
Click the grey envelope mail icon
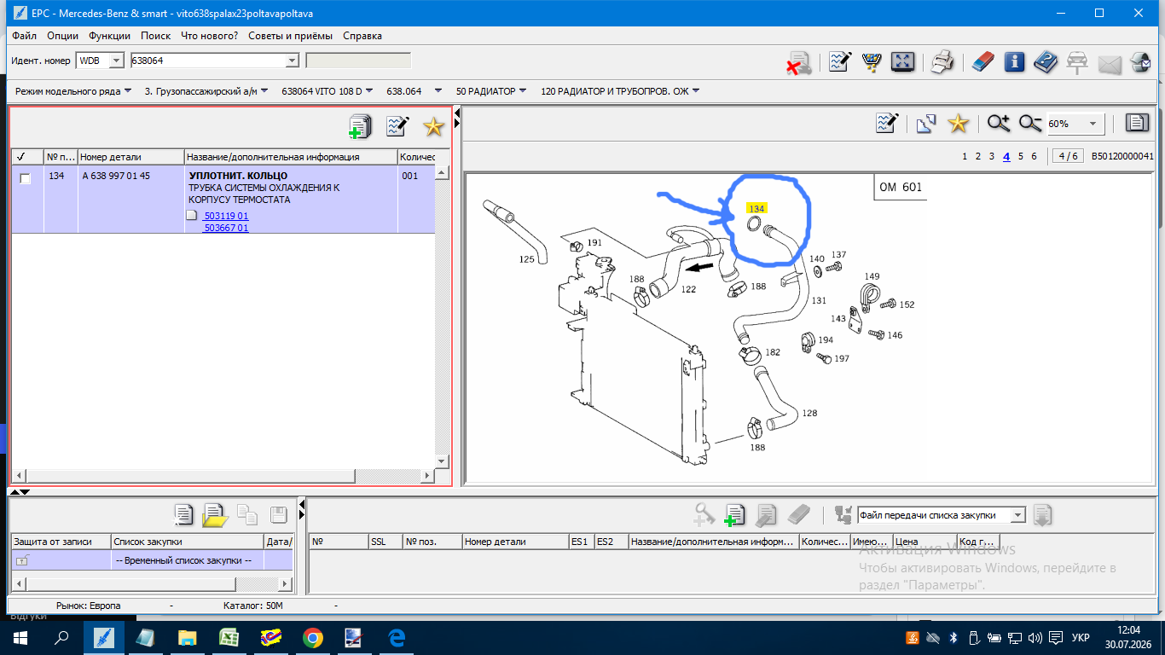click(x=1109, y=63)
